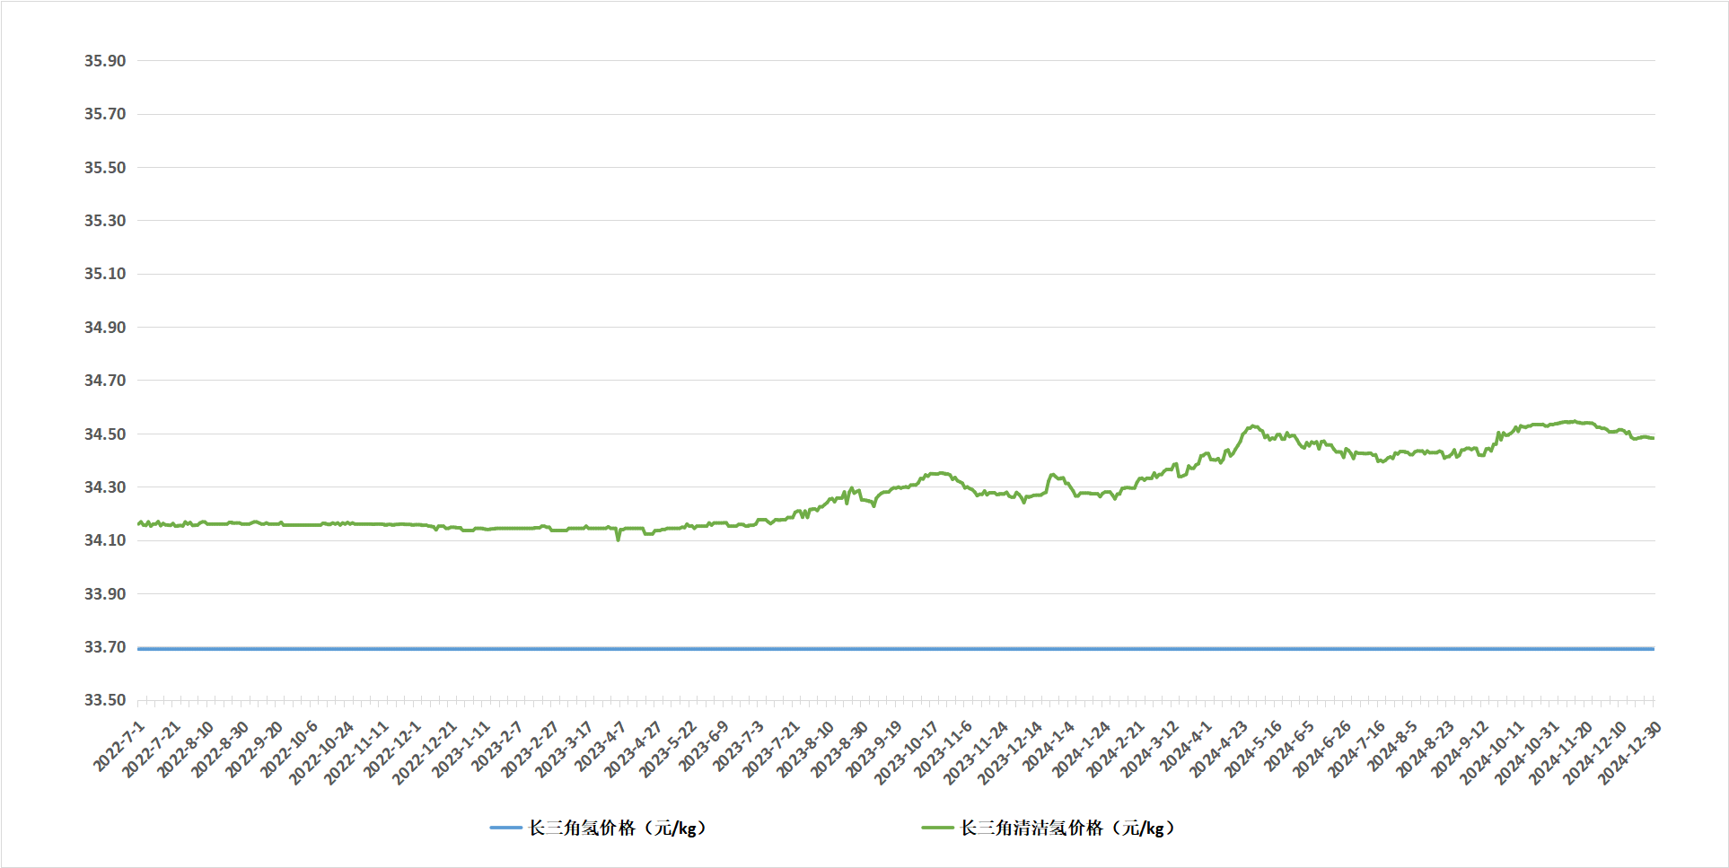Click the 2024-12-30 date label
1729x868 pixels.
[x=1631, y=752]
